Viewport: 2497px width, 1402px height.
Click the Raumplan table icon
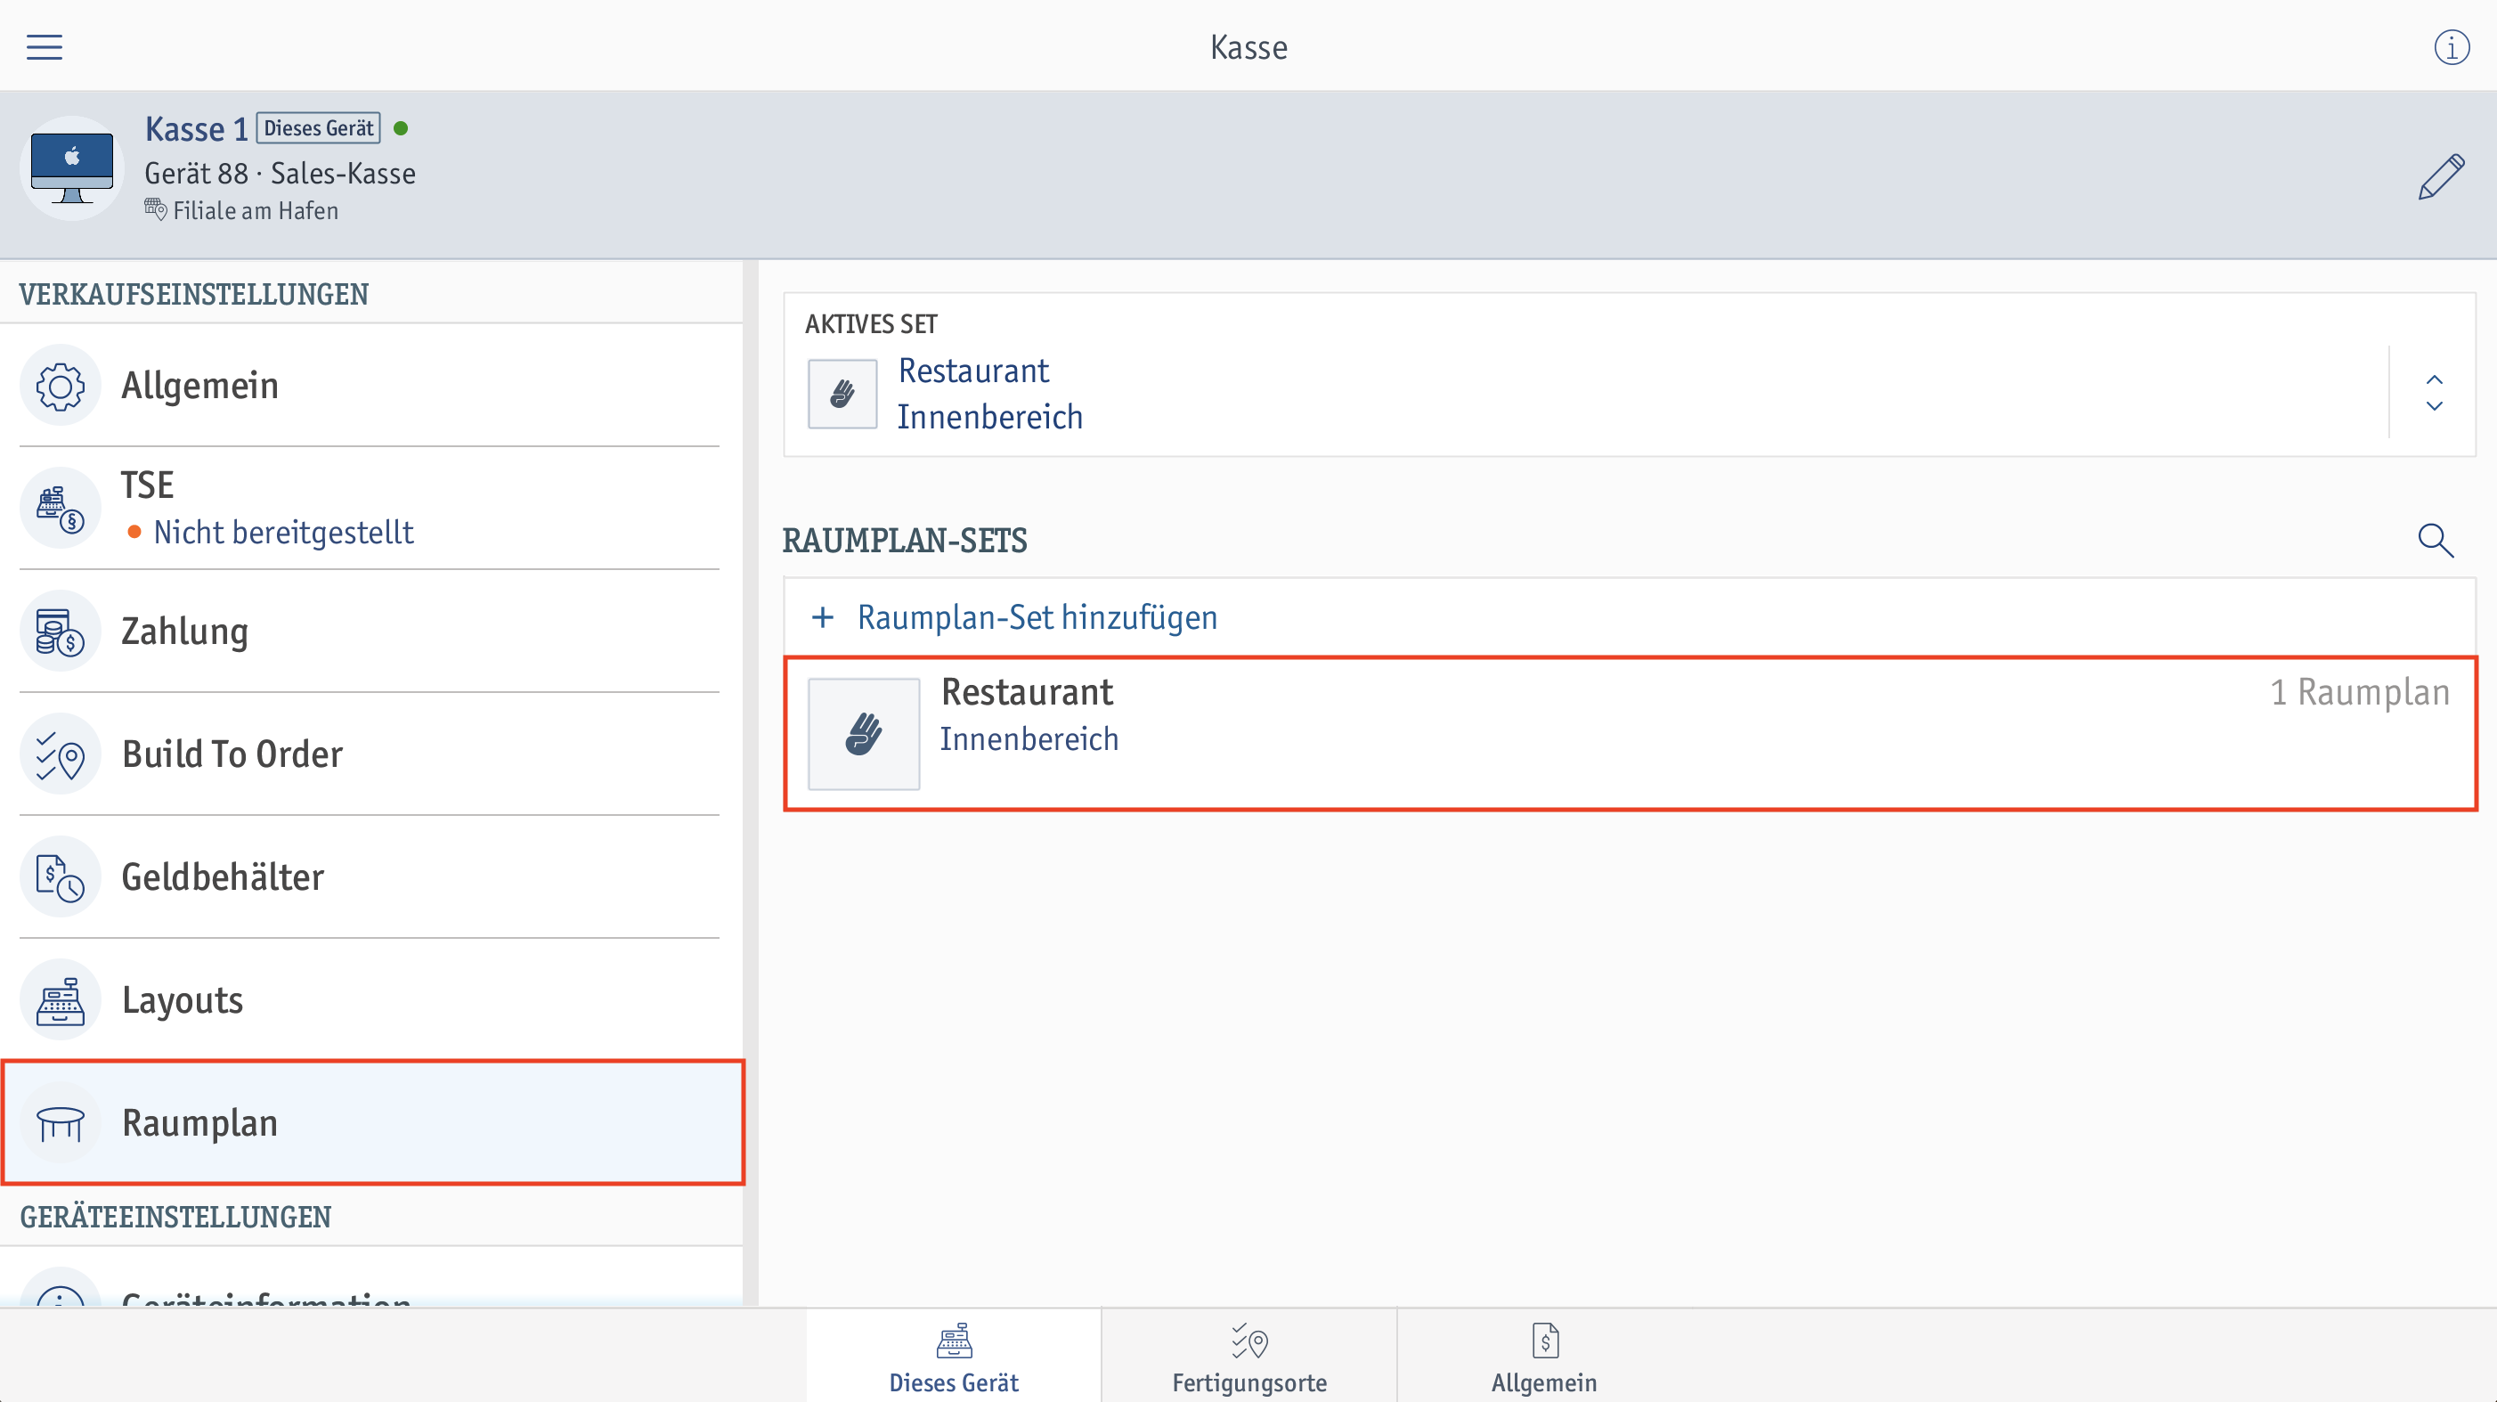point(60,1123)
